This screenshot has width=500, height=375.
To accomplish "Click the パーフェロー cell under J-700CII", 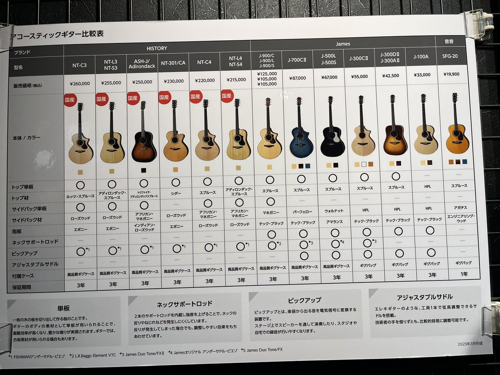I will click(303, 211).
